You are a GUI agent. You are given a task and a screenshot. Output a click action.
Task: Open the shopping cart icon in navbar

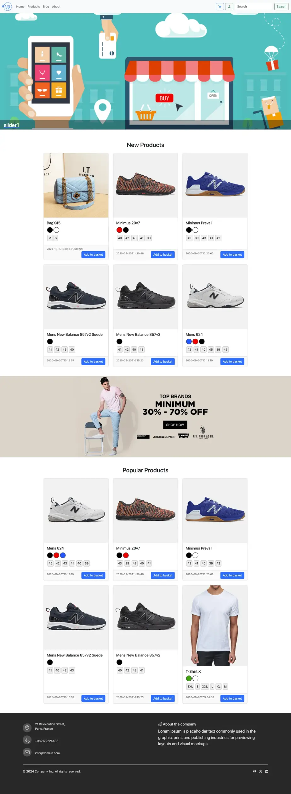tap(220, 7)
